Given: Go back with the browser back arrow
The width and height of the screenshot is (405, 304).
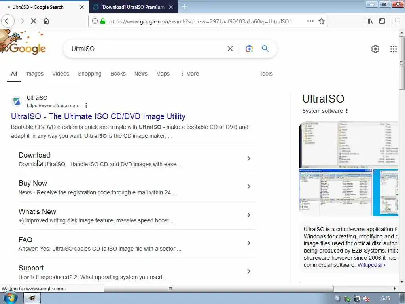Looking at the screenshot, I should 8,21.
